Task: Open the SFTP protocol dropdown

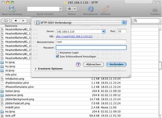Action: point(80,23)
